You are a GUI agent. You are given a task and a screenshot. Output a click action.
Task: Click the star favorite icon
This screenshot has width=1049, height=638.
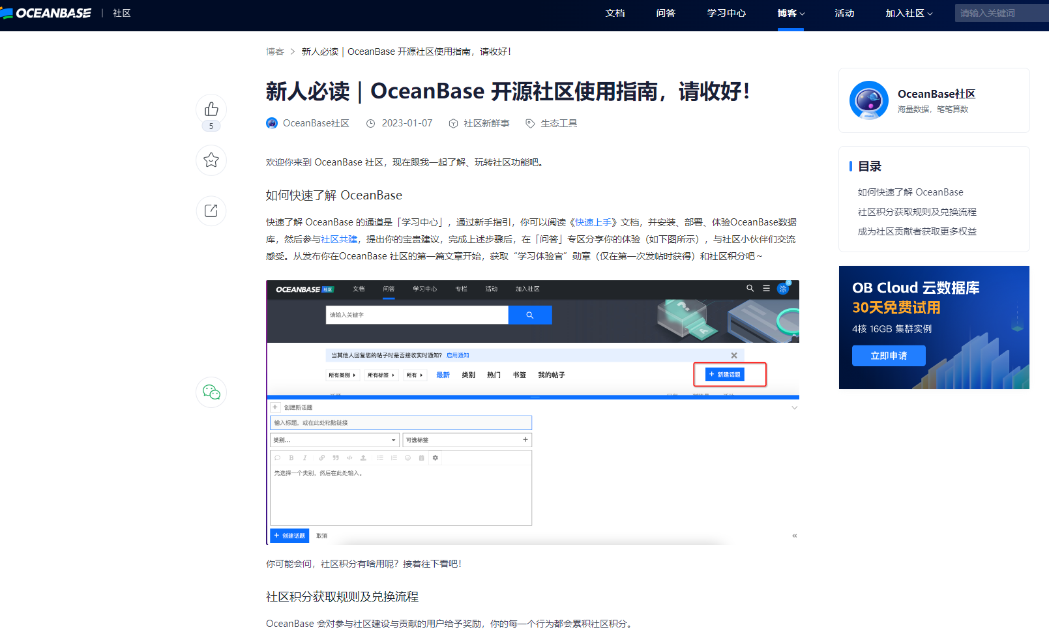tap(211, 160)
